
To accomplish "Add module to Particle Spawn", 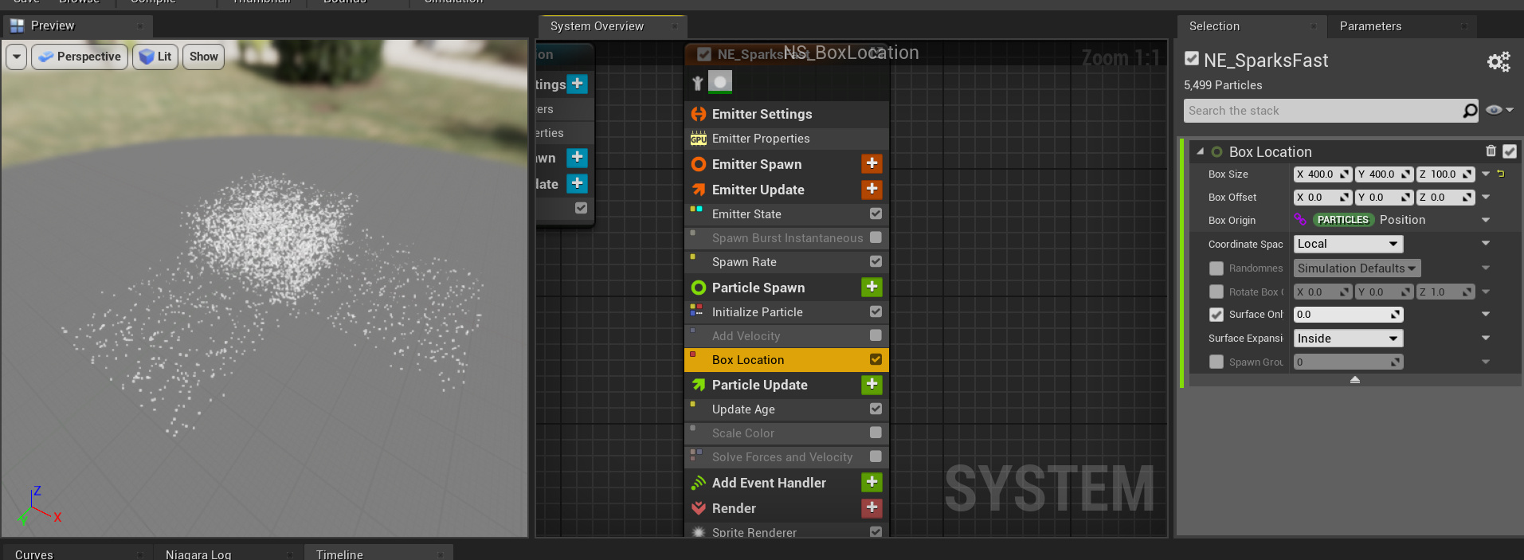I will (x=872, y=287).
